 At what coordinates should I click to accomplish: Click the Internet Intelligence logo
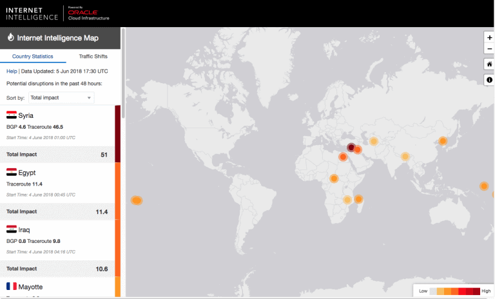pos(32,14)
